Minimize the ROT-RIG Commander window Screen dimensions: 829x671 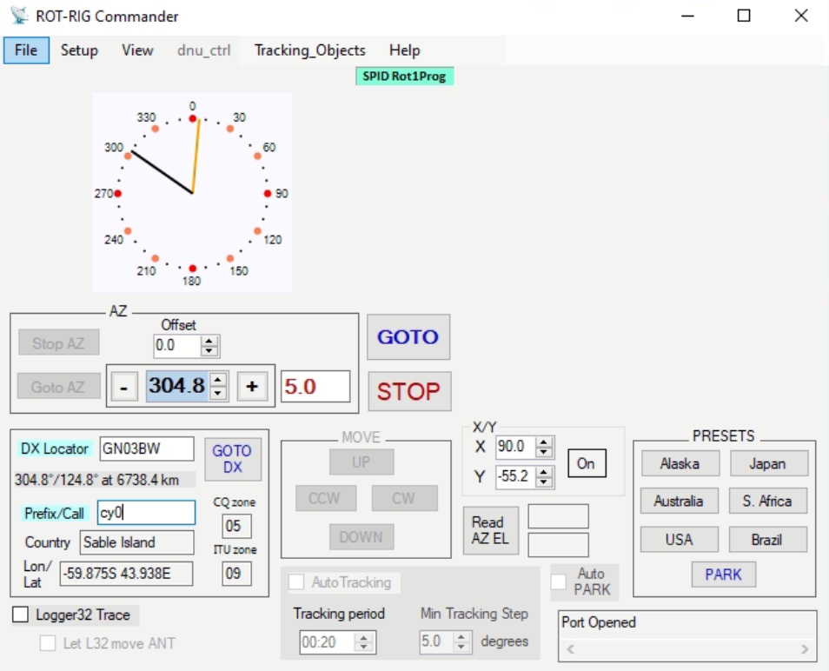(x=688, y=16)
